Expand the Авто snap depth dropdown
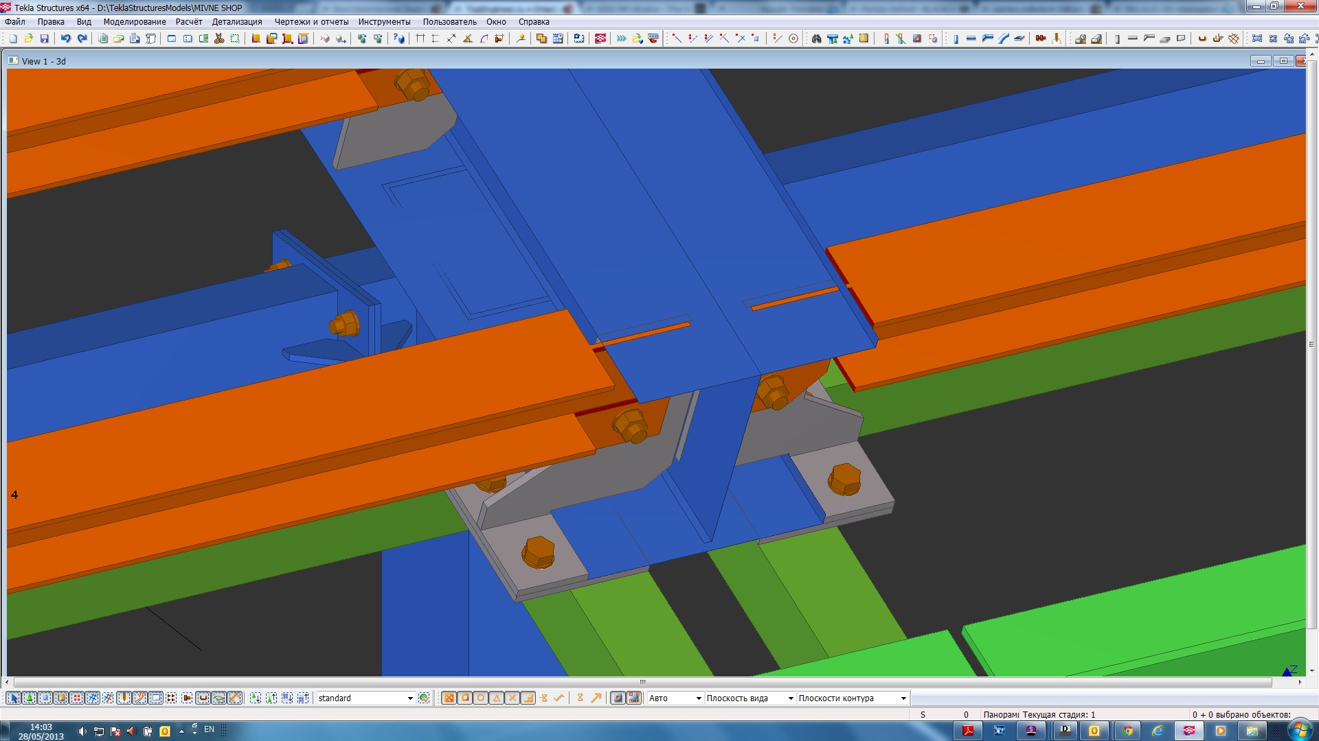The width and height of the screenshot is (1319, 741). [698, 698]
